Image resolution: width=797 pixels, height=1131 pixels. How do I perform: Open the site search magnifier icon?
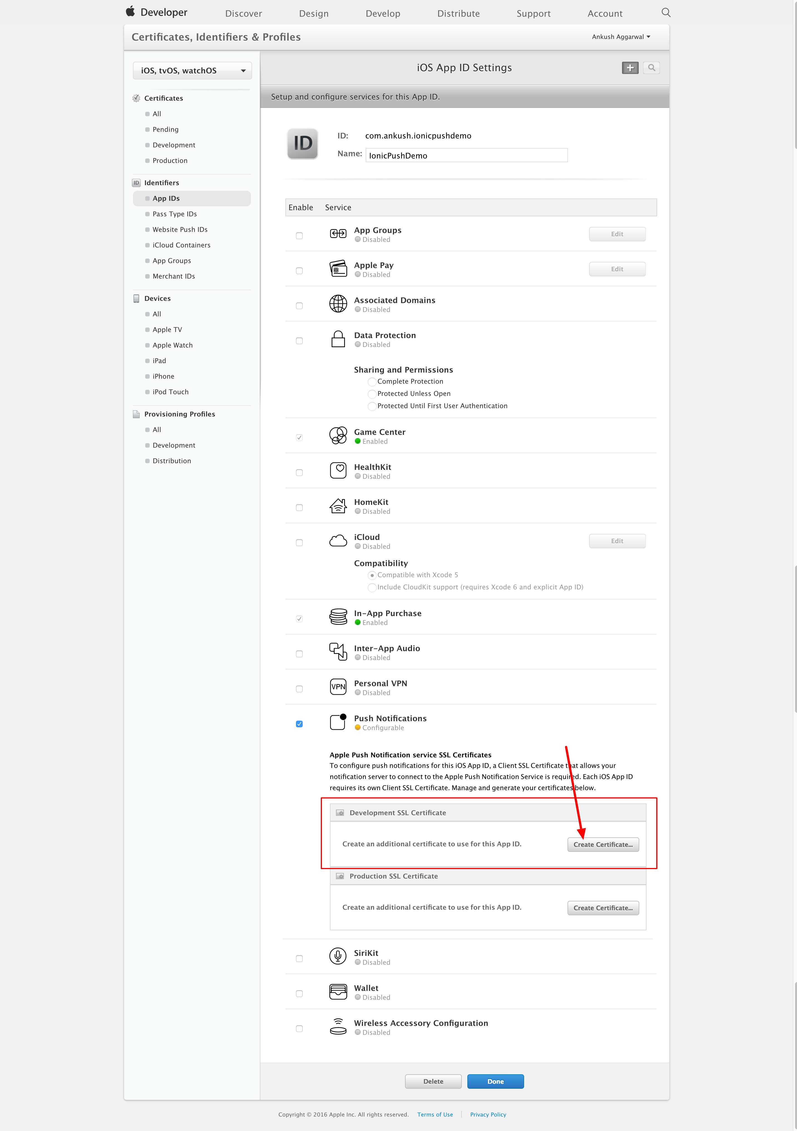click(x=666, y=12)
